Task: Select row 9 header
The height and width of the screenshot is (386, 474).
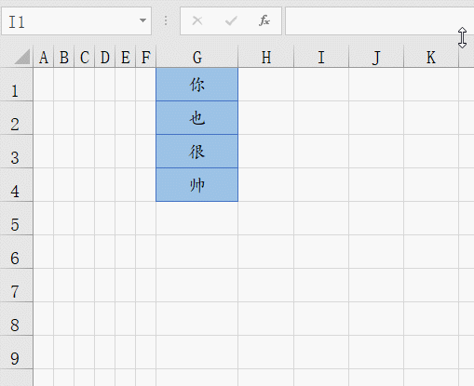Action: click(x=16, y=353)
